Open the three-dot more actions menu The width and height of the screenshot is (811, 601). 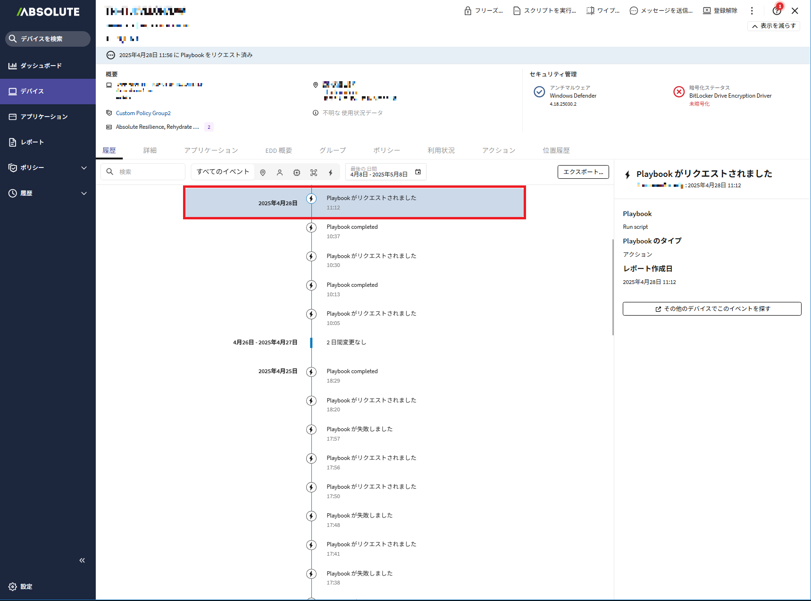click(x=752, y=11)
